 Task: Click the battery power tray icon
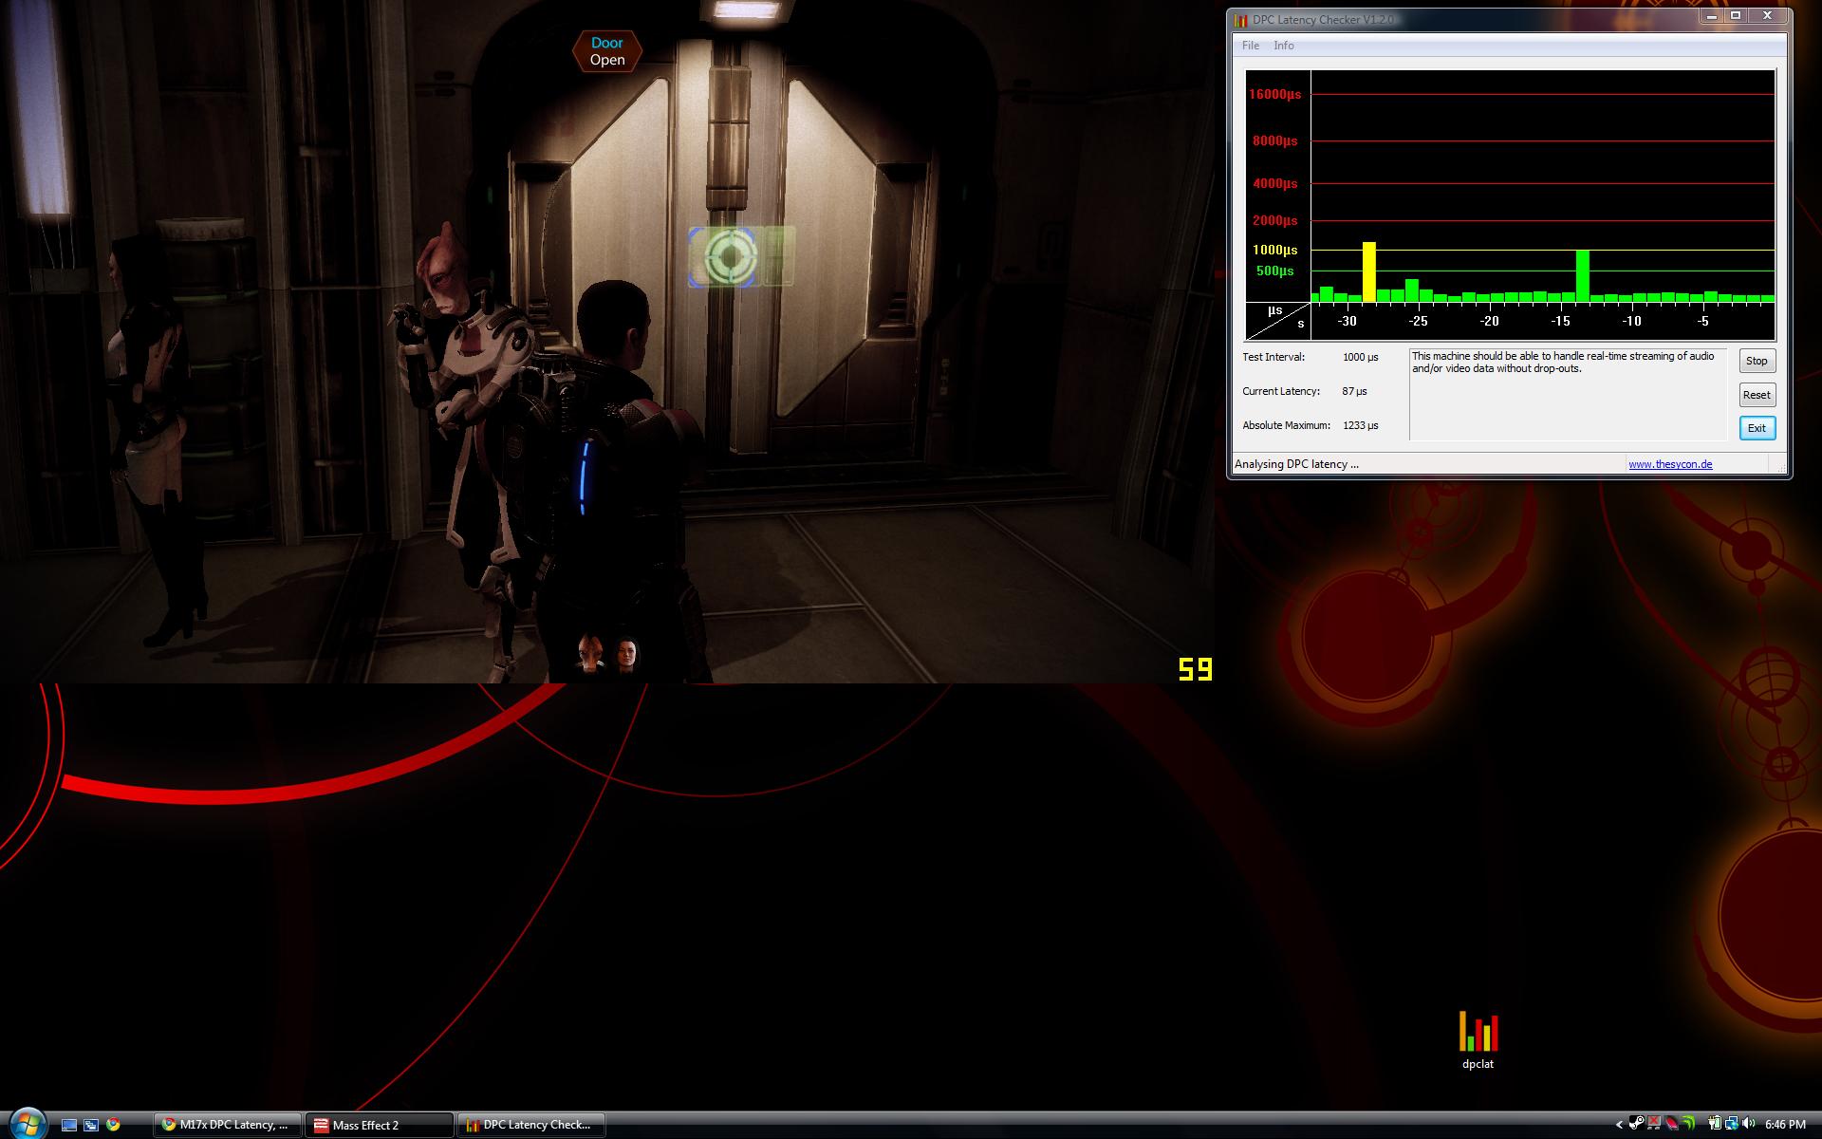pos(1715,1124)
